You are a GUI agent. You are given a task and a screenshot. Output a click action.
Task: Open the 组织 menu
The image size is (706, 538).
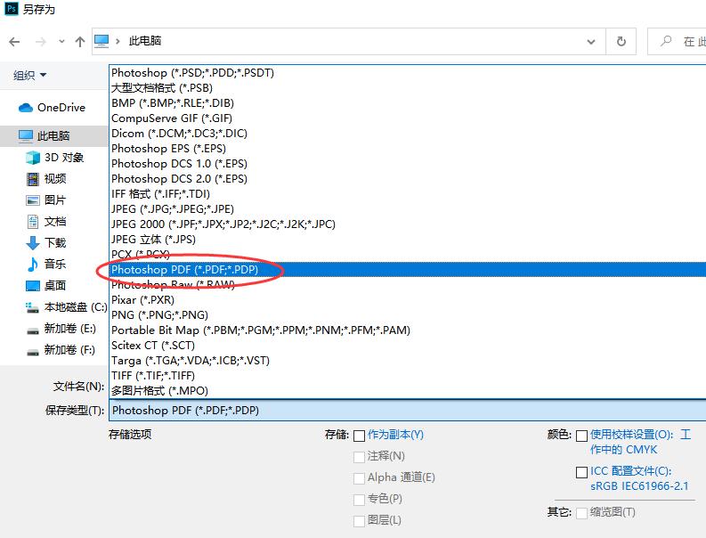(x=29, y=75)
